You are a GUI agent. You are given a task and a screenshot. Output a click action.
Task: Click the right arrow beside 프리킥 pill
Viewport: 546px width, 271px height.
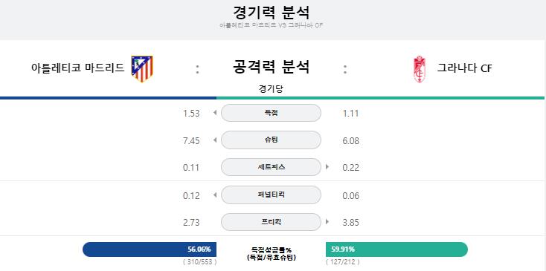coord(327,221)
